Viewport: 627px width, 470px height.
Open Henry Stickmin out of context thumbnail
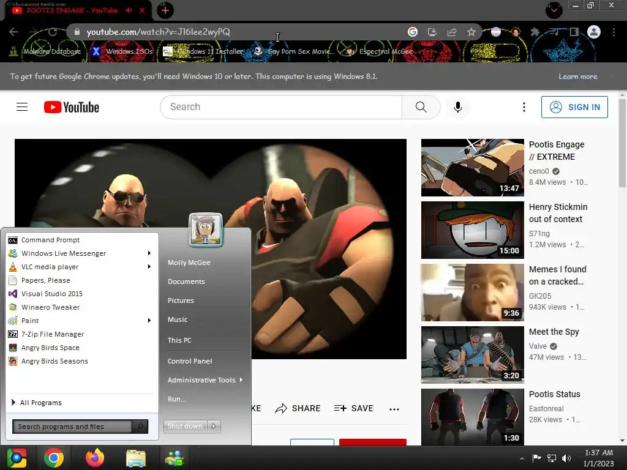coord(472,230)
